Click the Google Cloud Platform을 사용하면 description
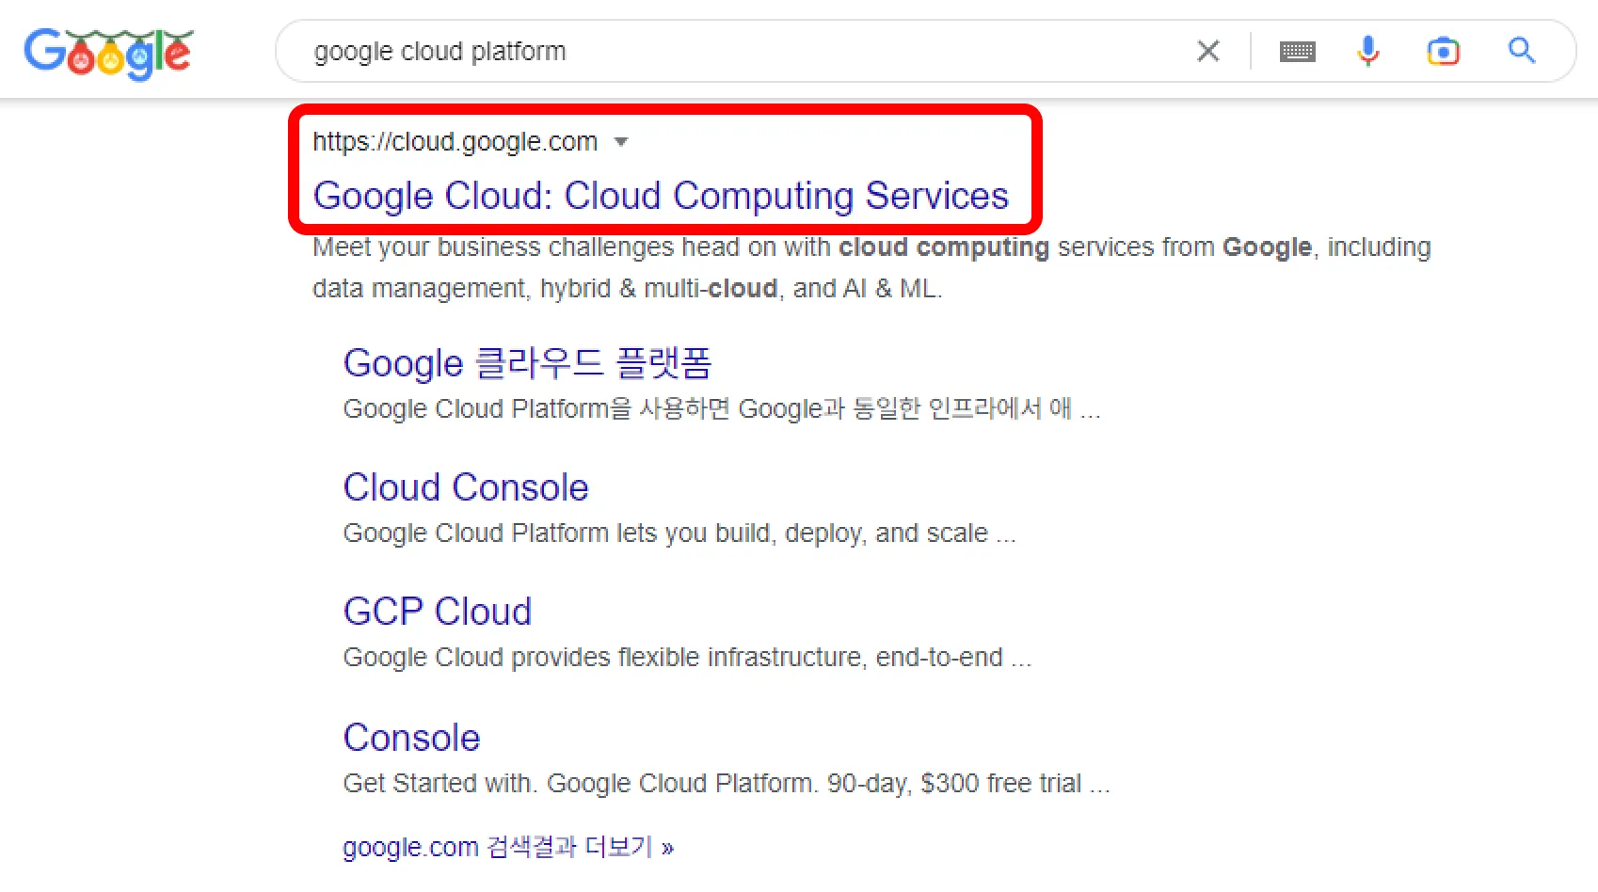 click(721, 409)
